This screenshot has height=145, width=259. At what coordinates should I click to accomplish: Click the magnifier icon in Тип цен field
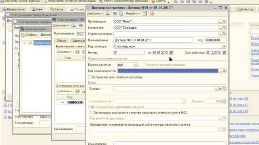pos(224,89)
